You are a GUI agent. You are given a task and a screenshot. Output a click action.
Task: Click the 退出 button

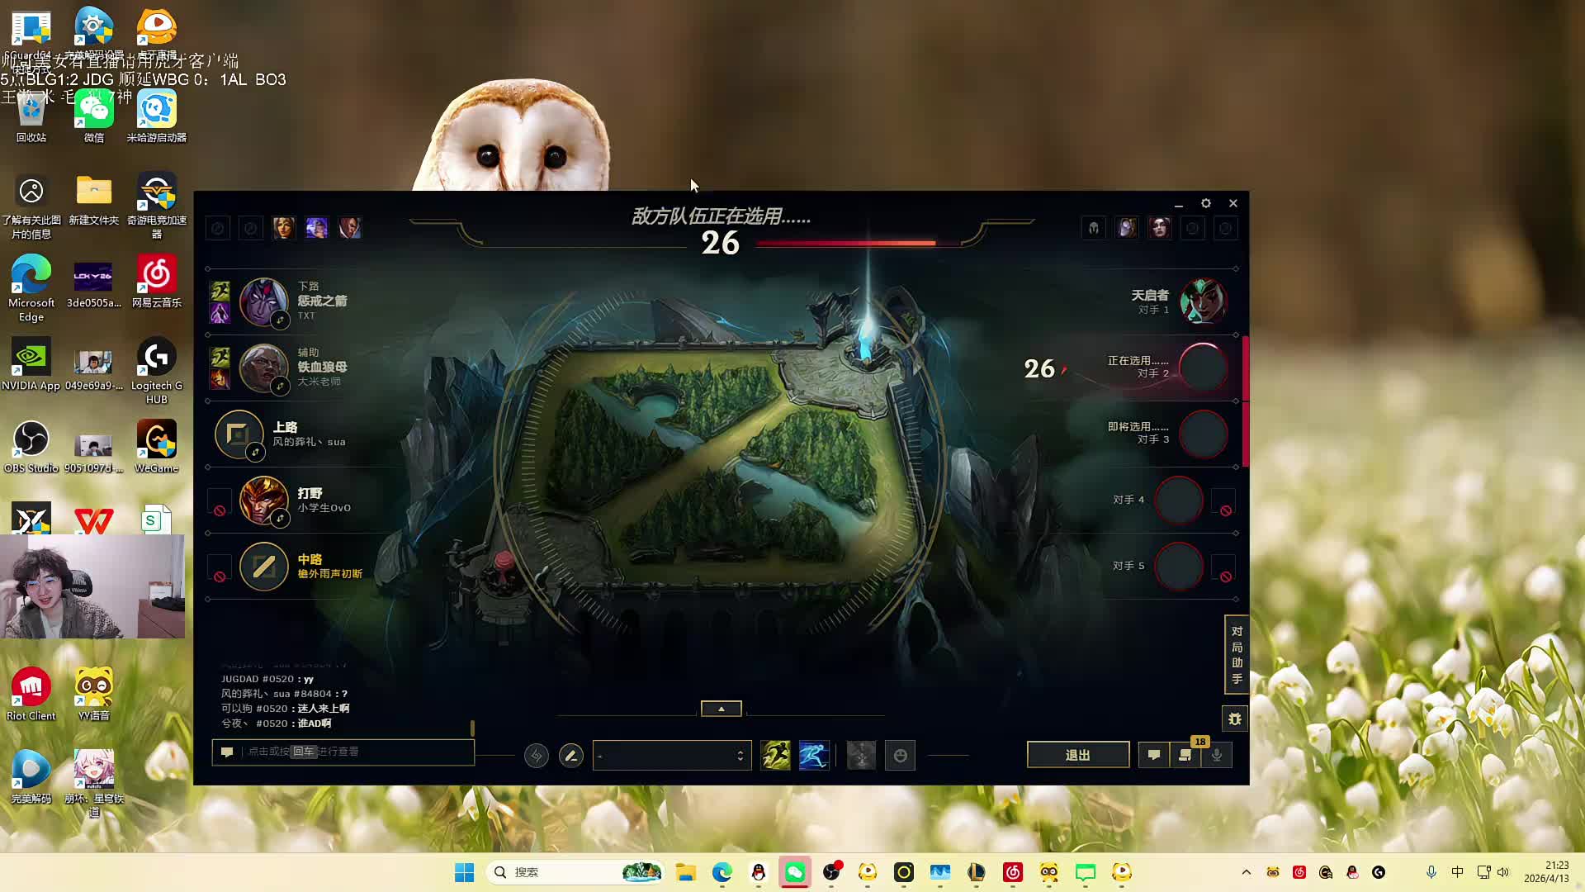pyautogui.click(x=1077, y=755)
